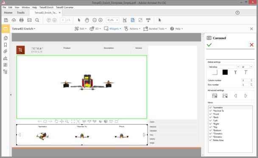
Task: Switch to the Tools tab
Action: (x=21, y=13)
